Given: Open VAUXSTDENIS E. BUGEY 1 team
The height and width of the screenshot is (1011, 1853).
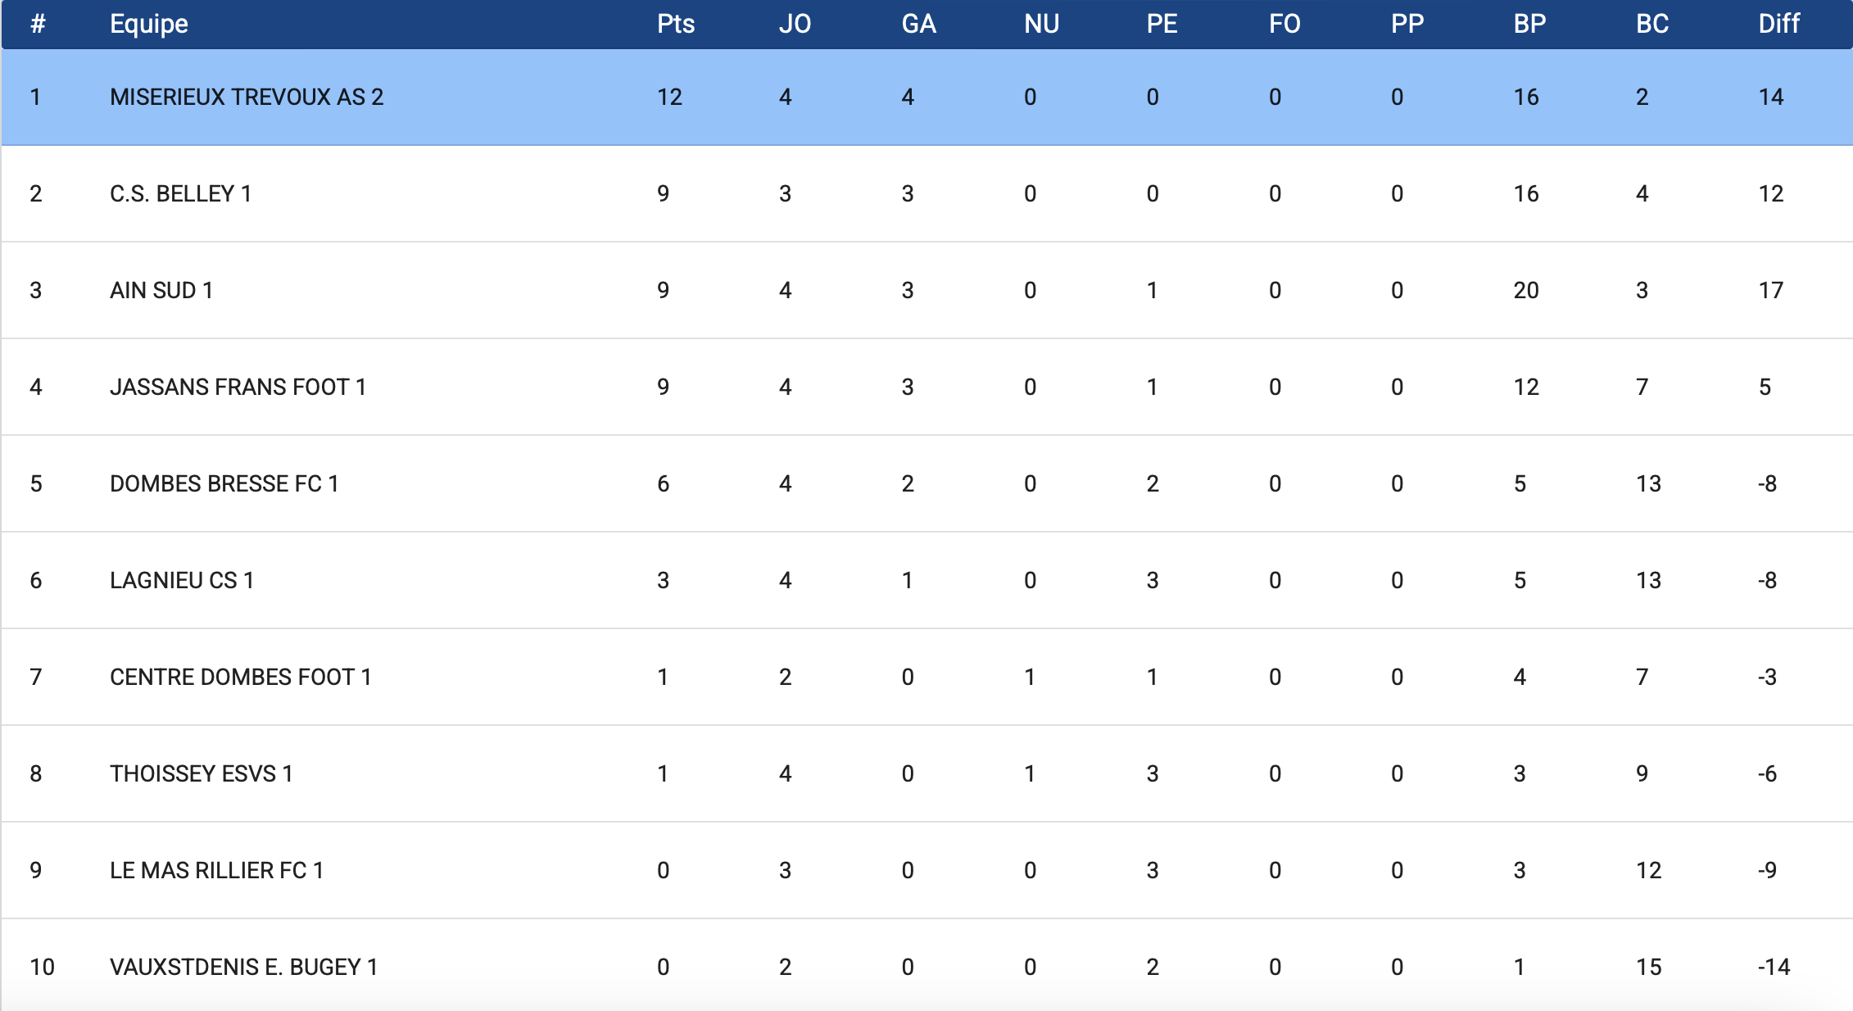Looking at the screenshot, I should (x=243, y=968).
